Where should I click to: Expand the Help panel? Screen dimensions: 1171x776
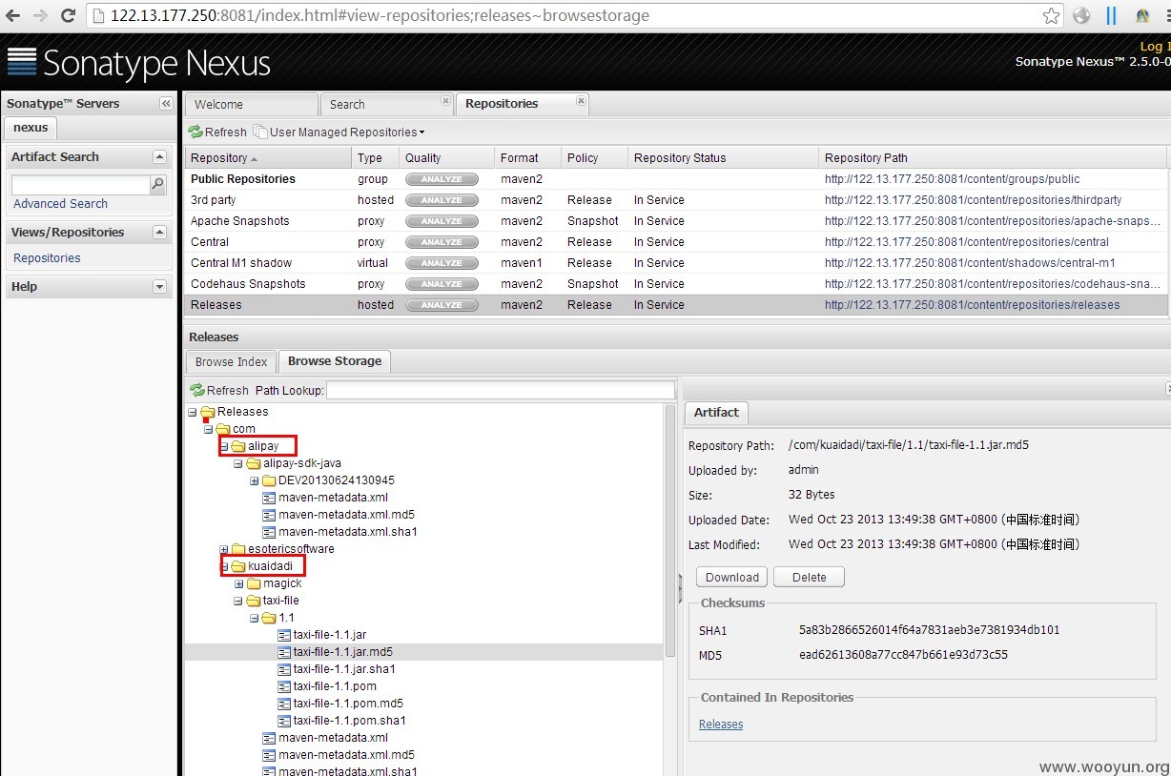[159, 286]
